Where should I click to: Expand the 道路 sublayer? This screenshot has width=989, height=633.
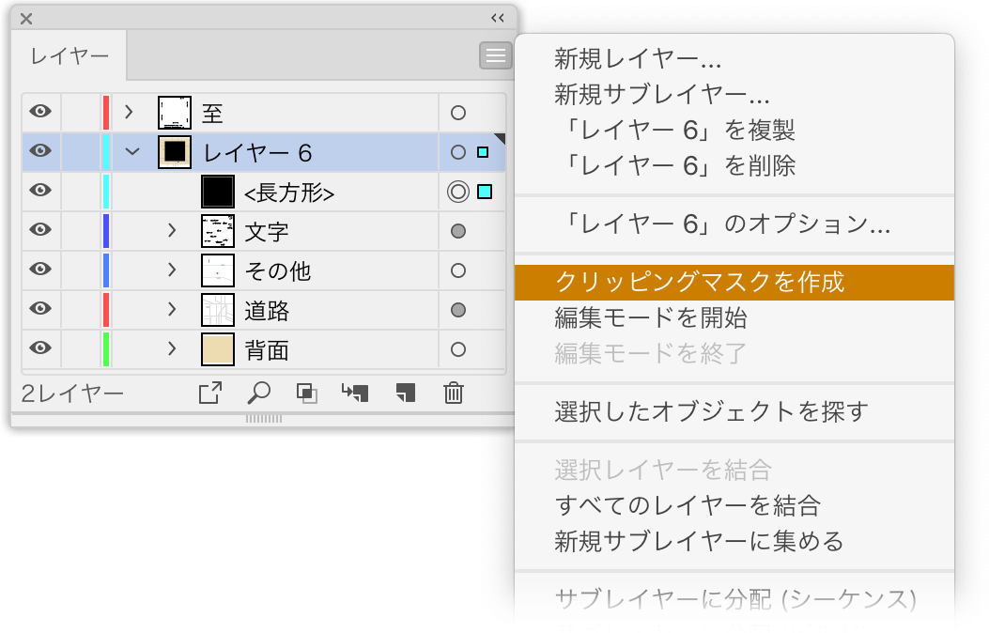(172, 310)
